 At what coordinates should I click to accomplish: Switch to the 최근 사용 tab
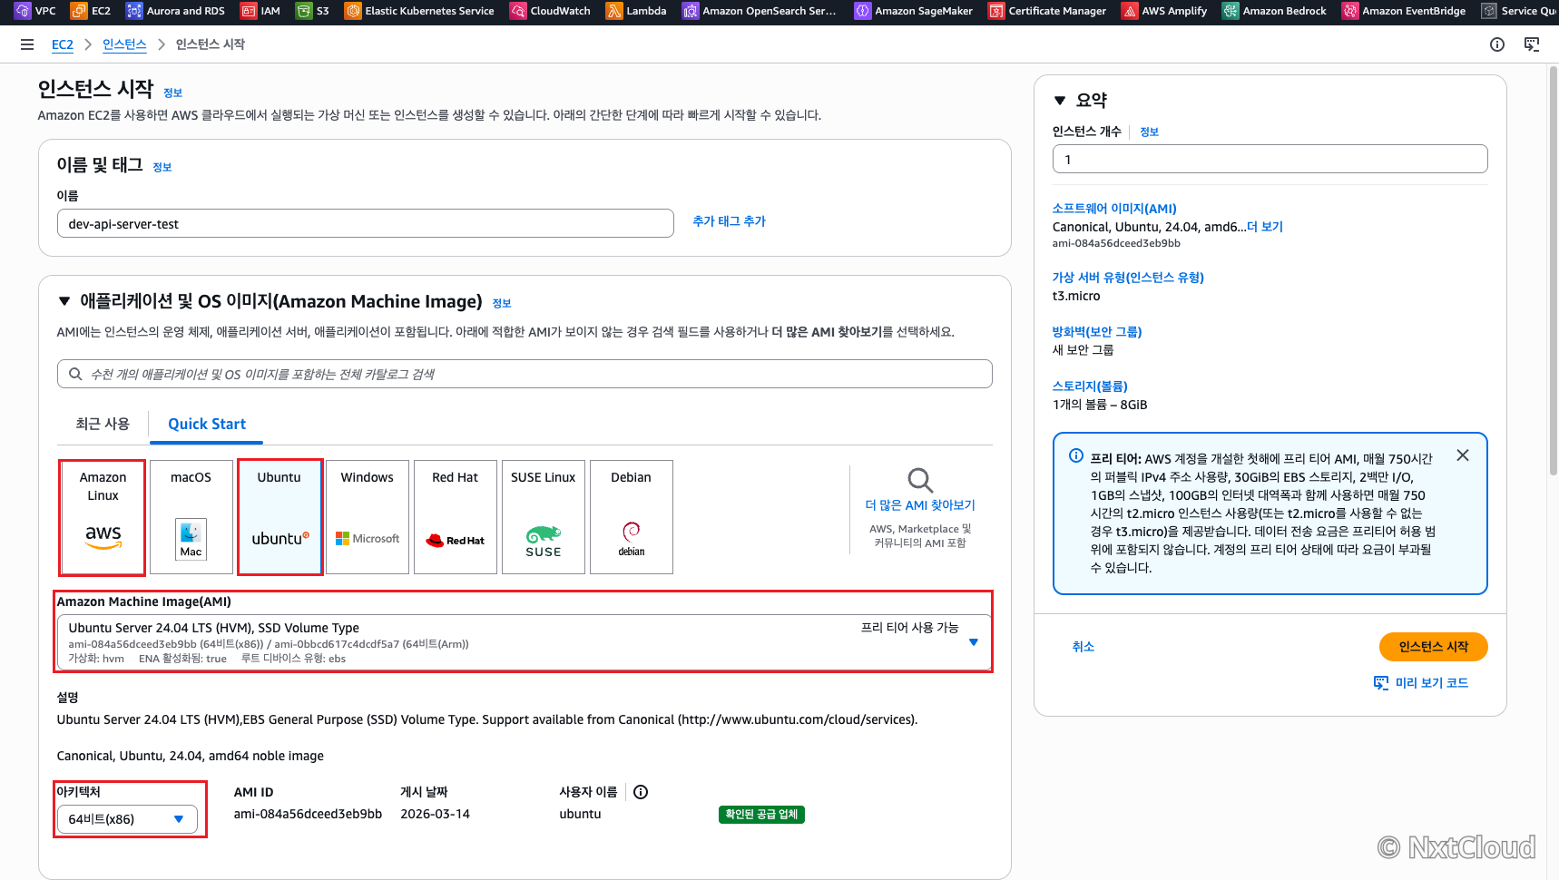(x=103, y=424)
